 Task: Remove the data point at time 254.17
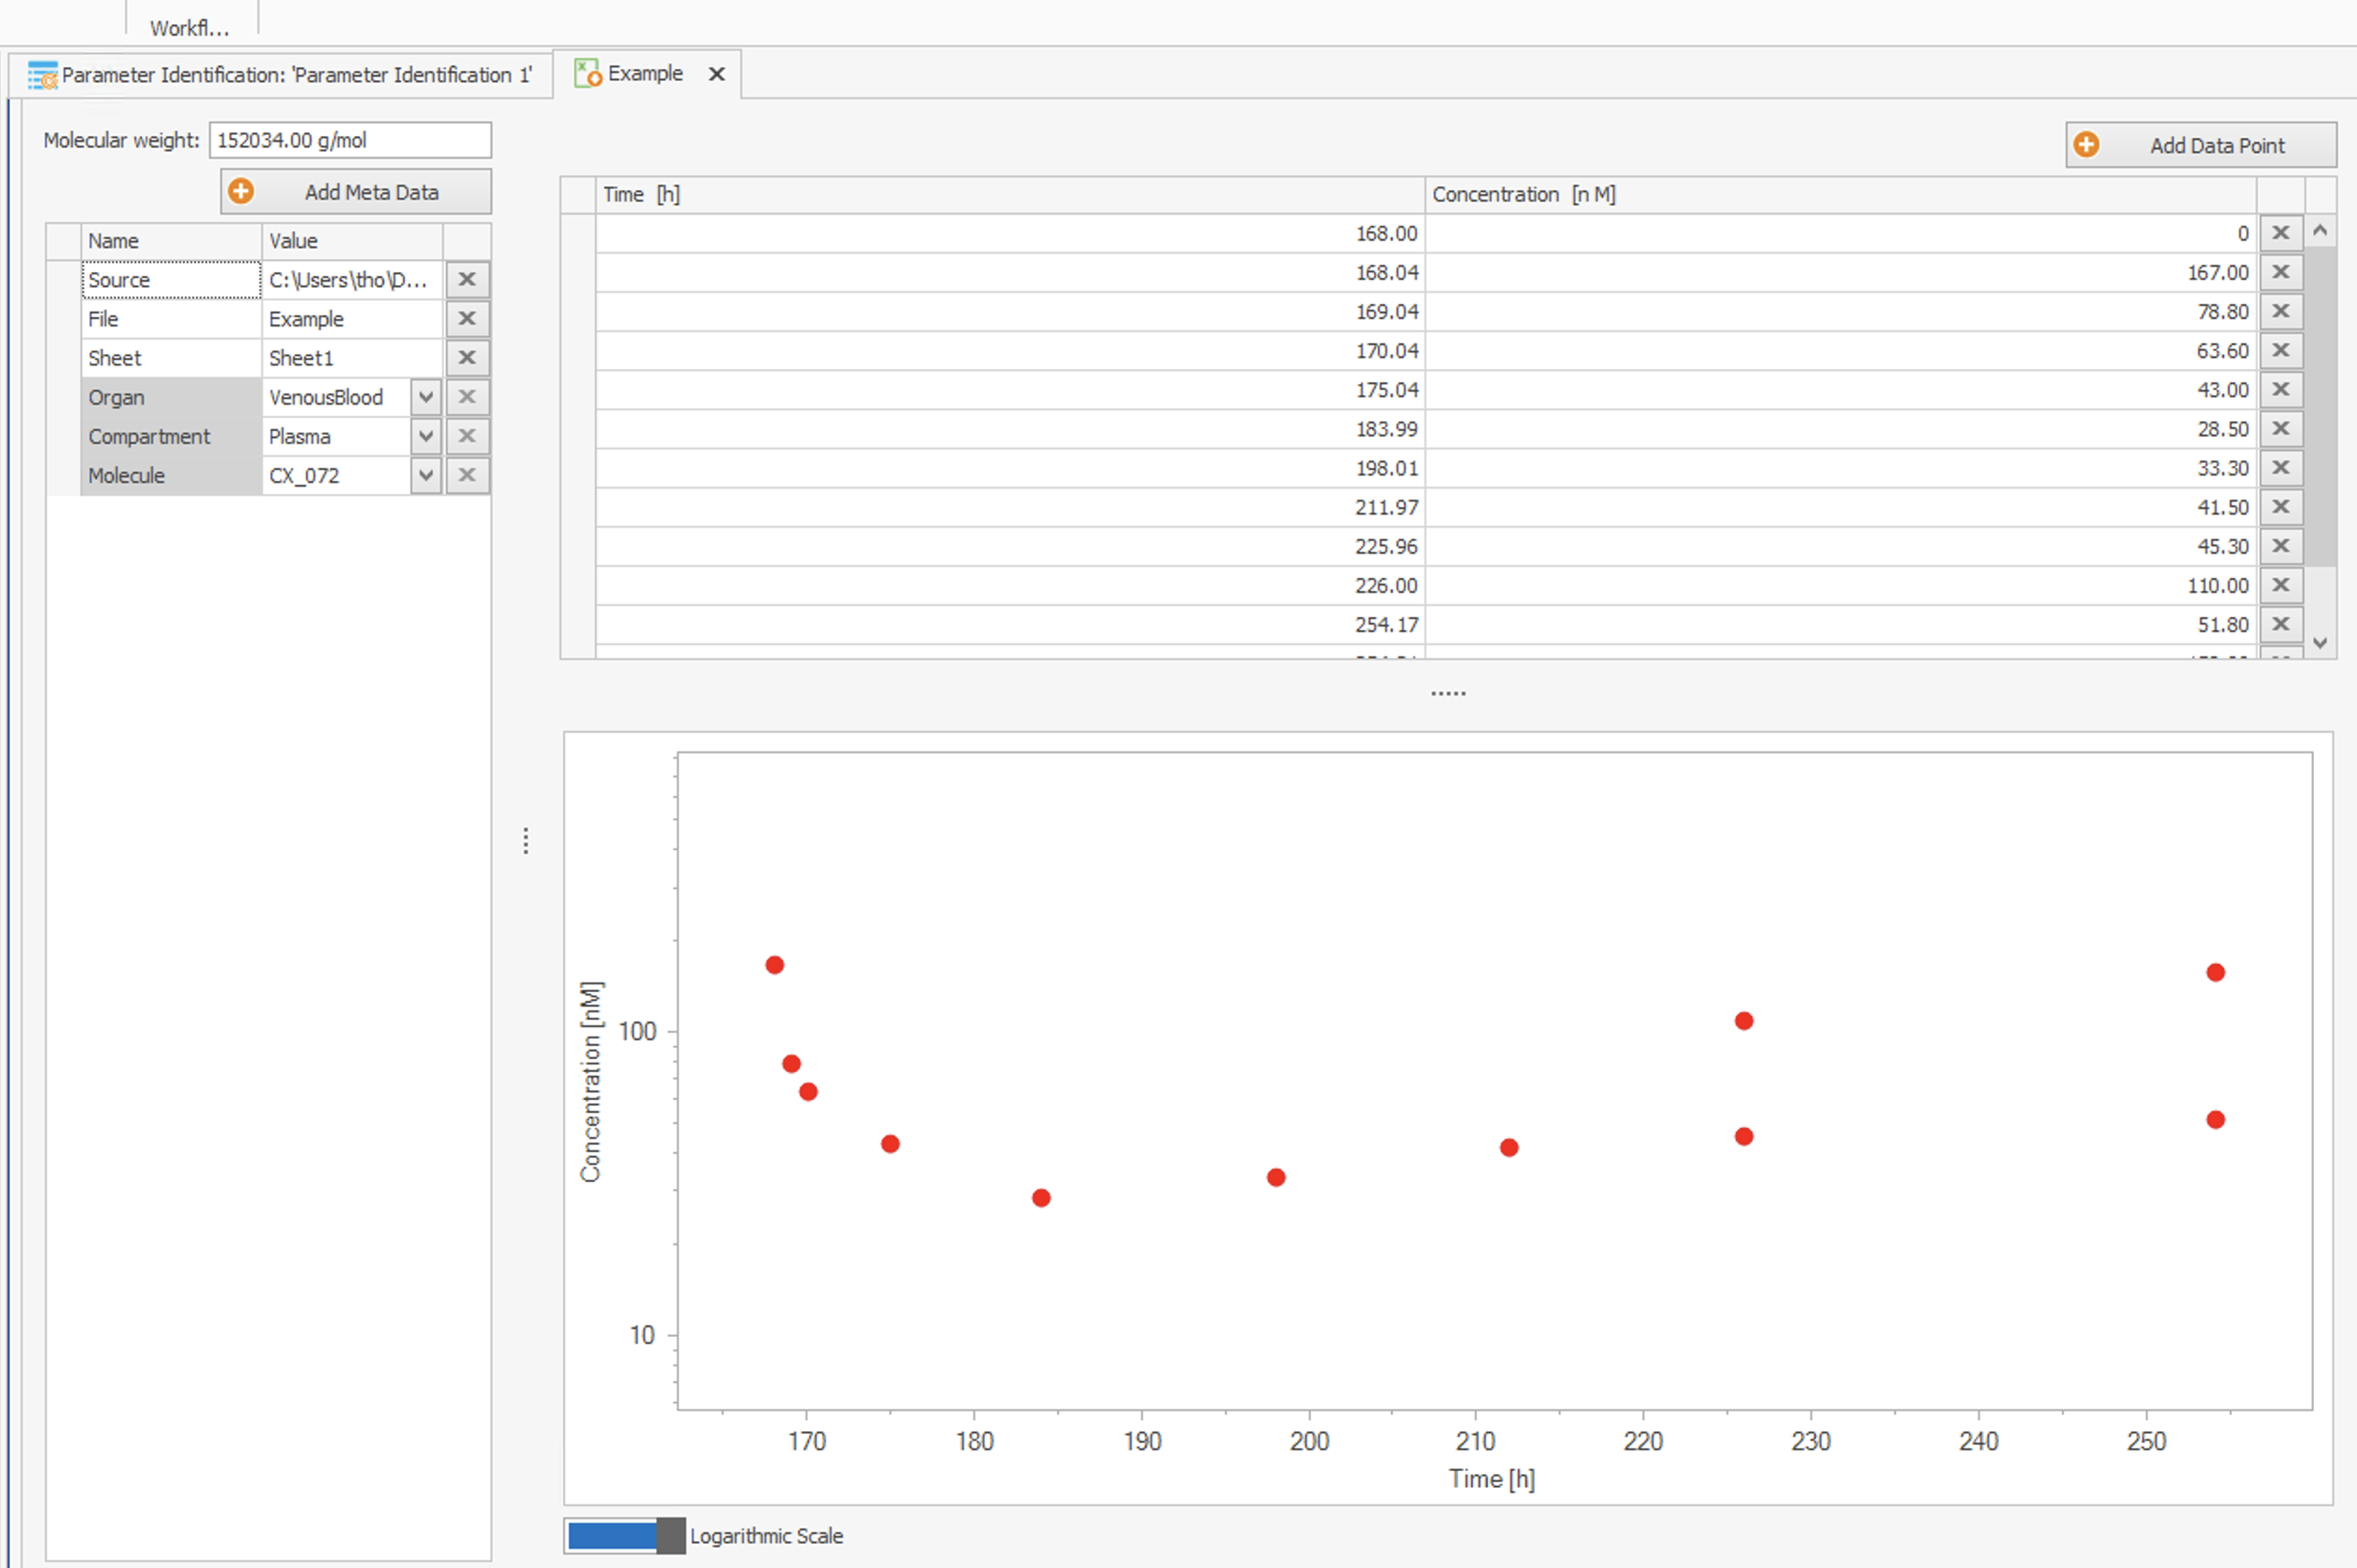coord(2281,624)
